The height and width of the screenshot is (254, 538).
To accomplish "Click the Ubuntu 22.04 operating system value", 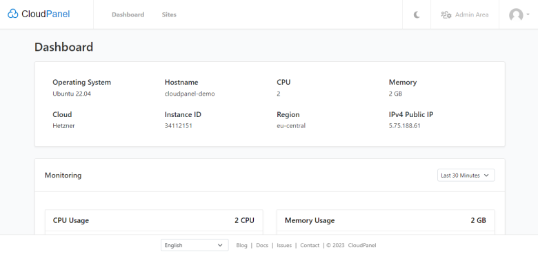I will pyautogui.click(x=72, y=94).
